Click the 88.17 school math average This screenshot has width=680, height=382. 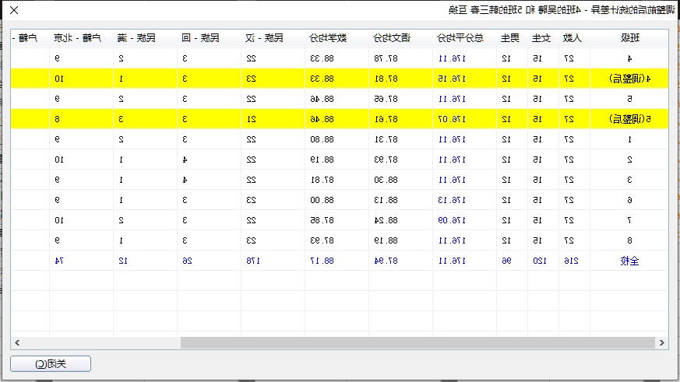click(337, 261)
